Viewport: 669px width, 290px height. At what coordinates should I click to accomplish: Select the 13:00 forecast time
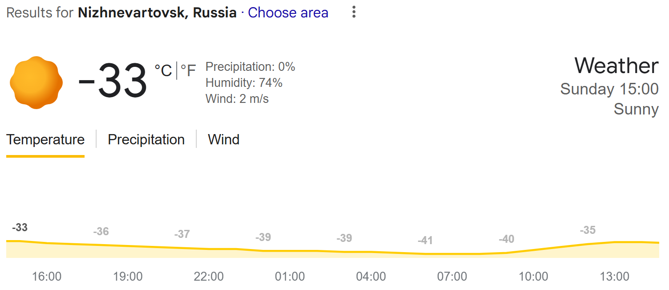(x=614, y=277)
